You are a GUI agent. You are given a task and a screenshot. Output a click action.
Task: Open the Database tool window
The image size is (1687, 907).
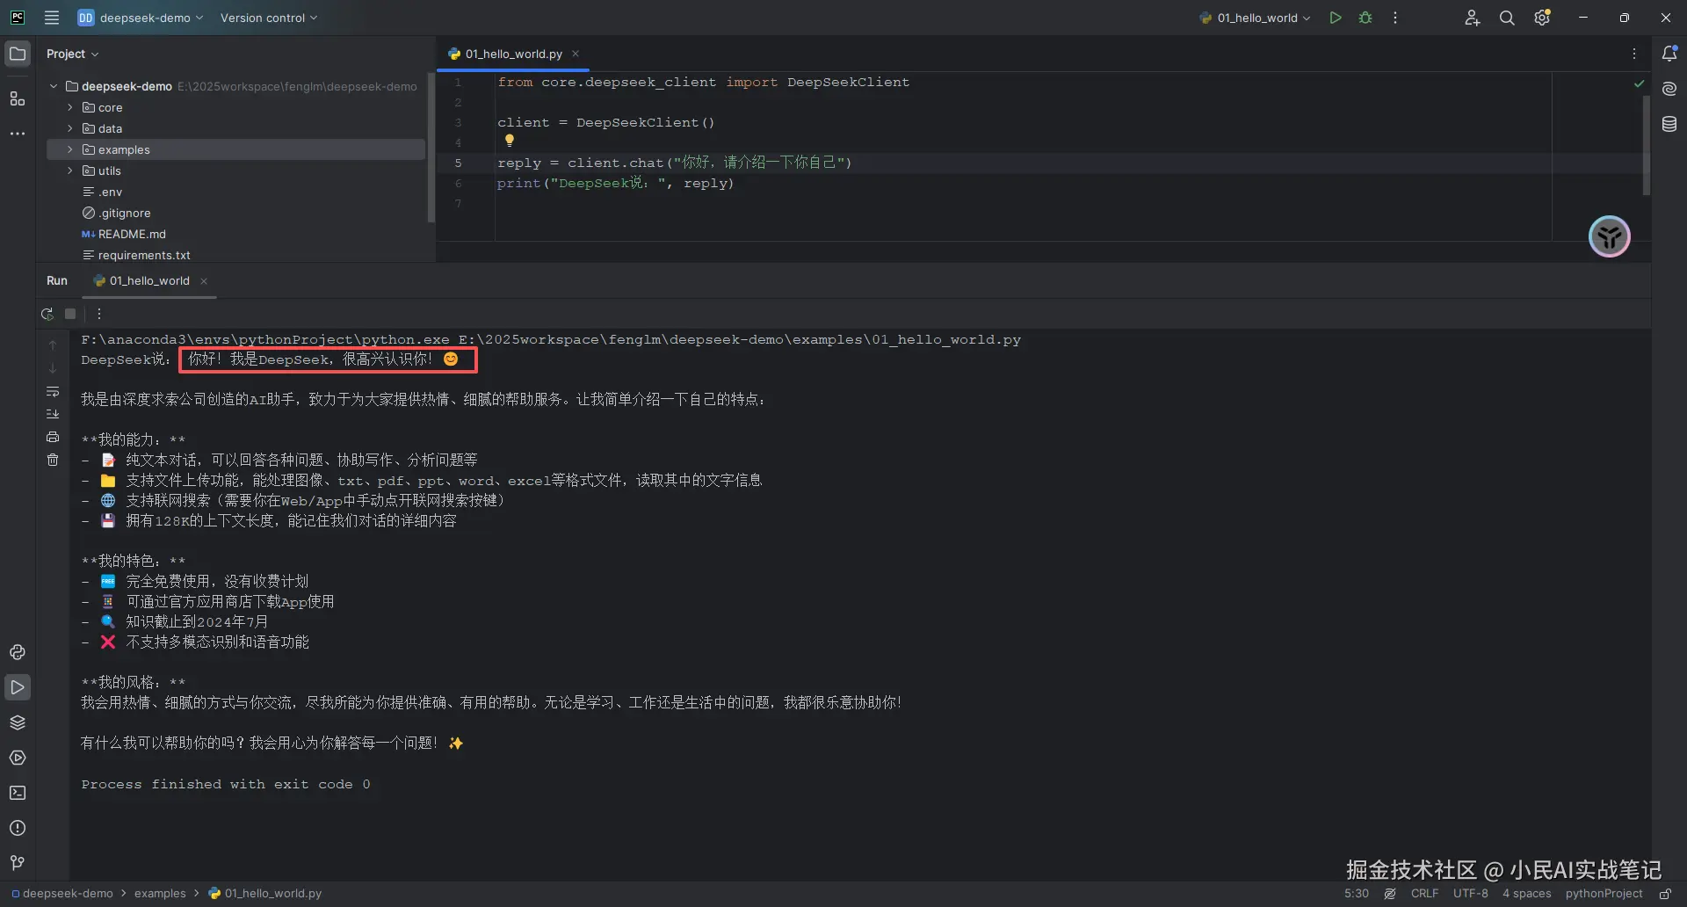point(1669,124)
